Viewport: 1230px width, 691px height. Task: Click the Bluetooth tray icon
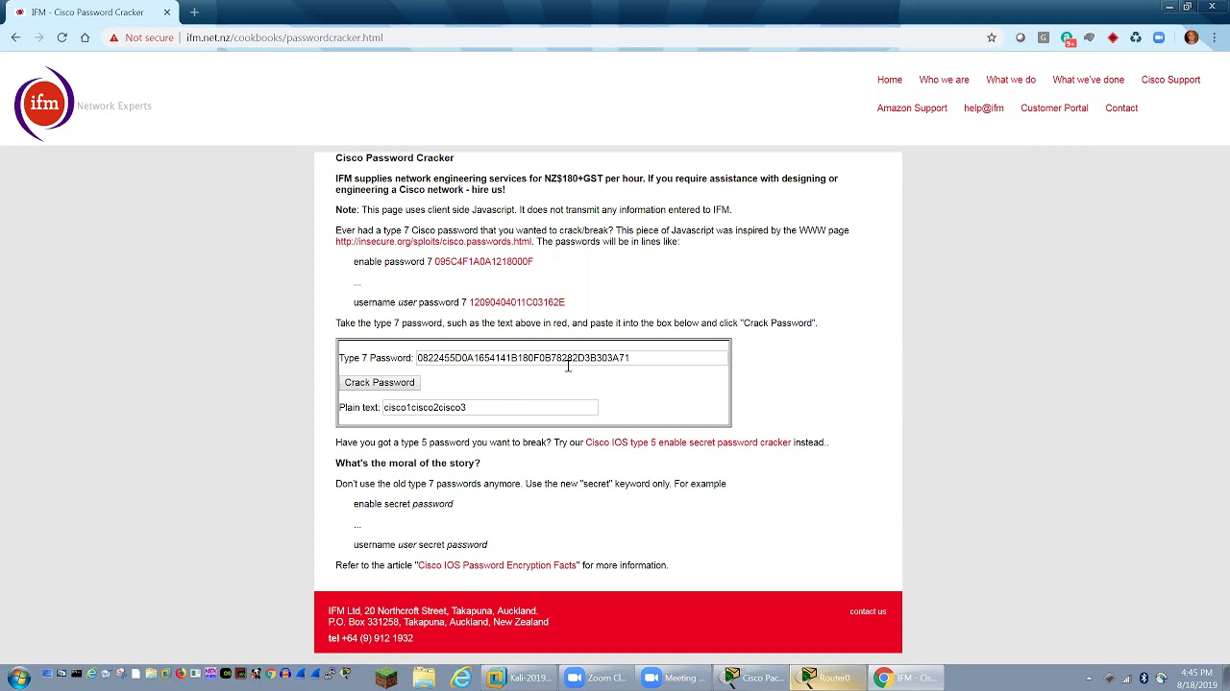pos(1144,678)
